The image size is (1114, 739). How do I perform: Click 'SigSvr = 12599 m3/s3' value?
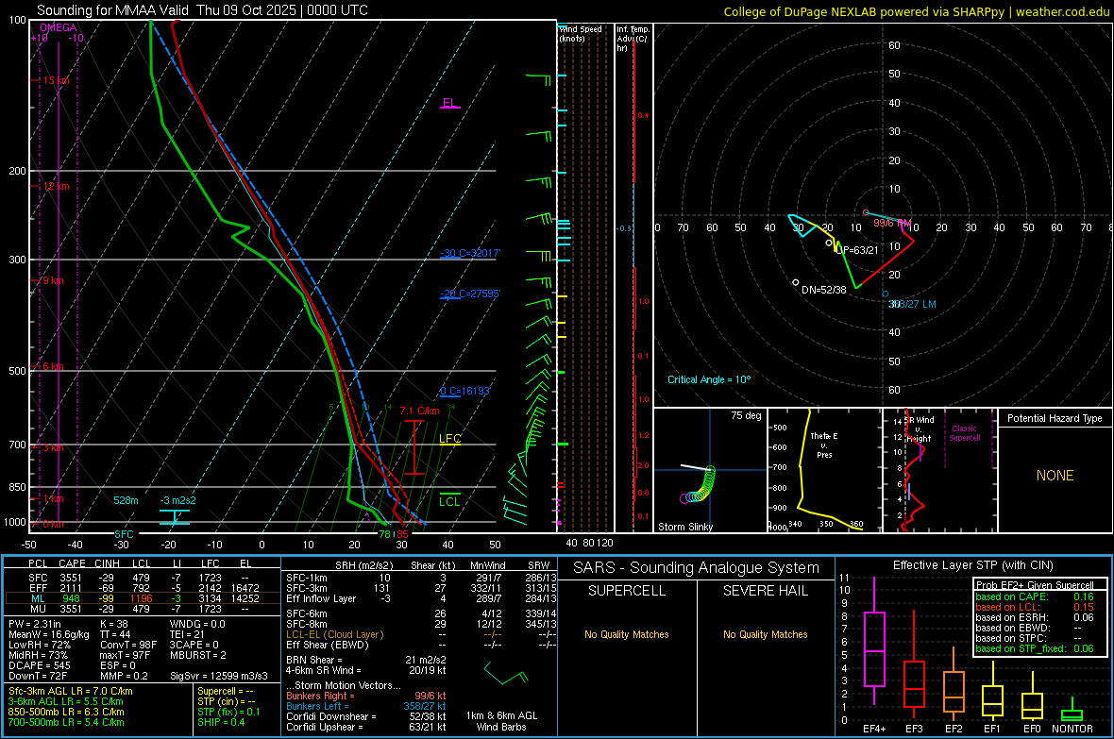click(219, 676)
